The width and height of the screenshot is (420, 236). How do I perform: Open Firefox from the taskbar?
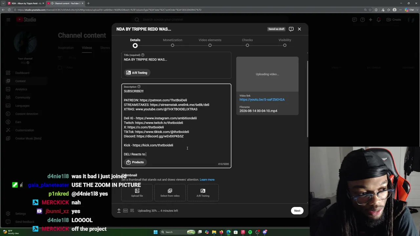pyautogui.click(x=221, y=232)
